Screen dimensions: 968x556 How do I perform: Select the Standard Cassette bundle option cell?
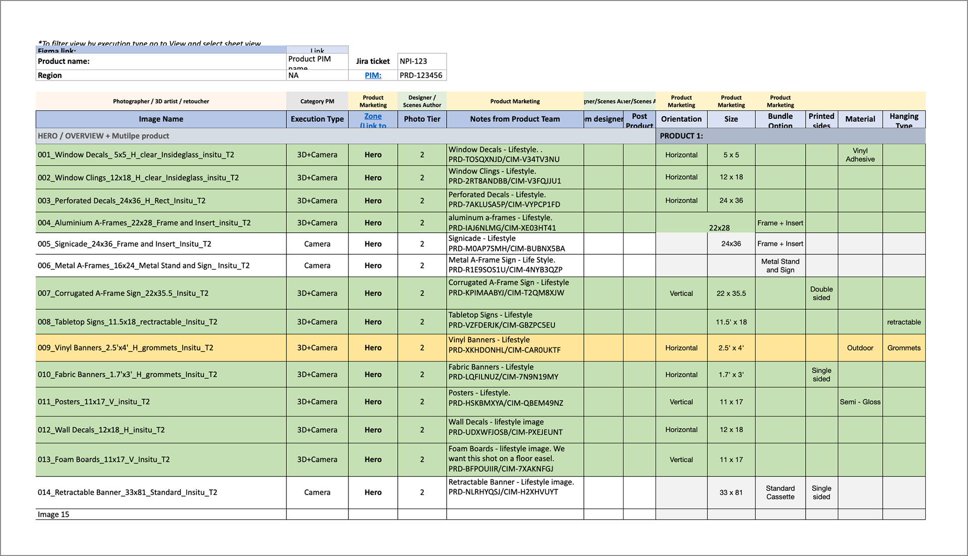coord(780,492)
